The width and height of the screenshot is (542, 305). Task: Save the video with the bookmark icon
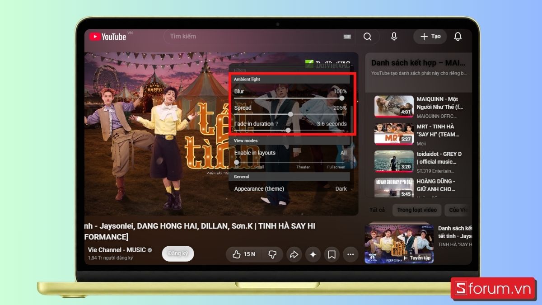332,255
